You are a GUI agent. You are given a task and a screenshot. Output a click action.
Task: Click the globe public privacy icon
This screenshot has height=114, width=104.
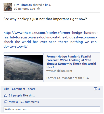pyautogui.click(x=38, y=9)
